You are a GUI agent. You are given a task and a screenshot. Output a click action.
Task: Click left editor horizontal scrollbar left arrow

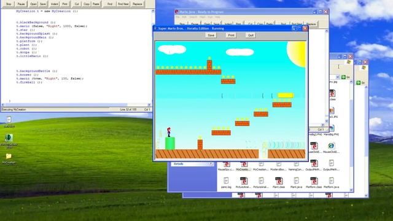(2, 105)
